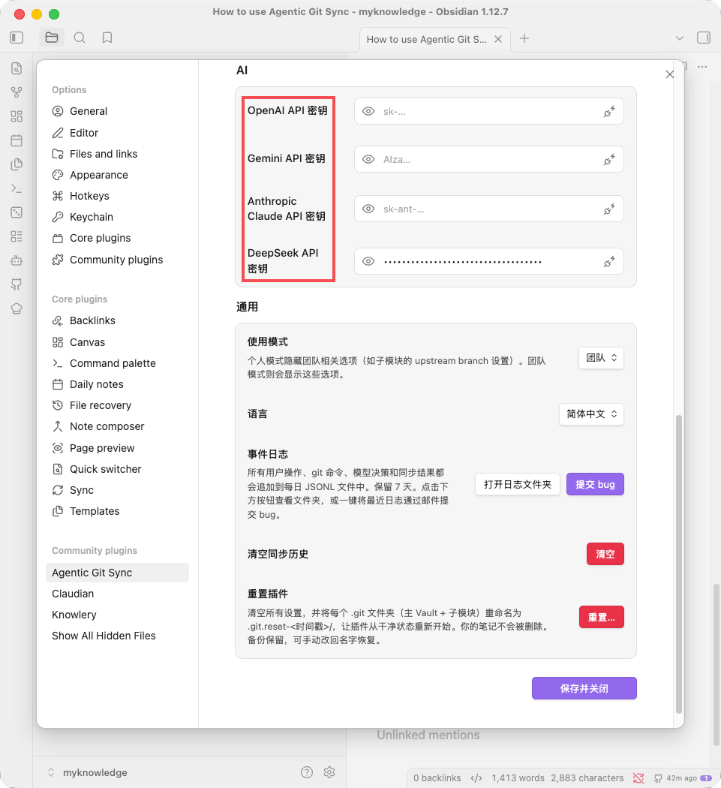Close the settings dialog with X
This screenshot has width=721, height=788.
(670, 74)
